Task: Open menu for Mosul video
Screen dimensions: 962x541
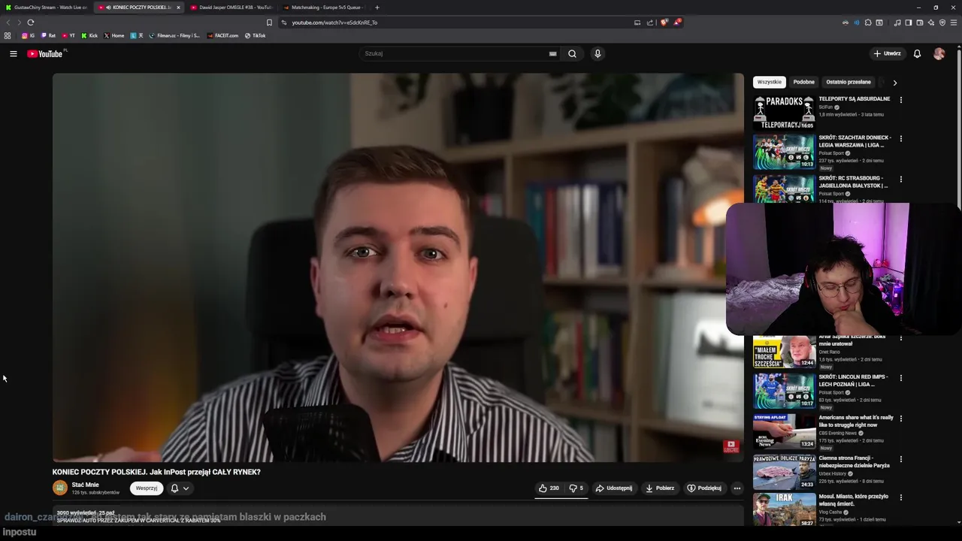Action: pos(900,497)
